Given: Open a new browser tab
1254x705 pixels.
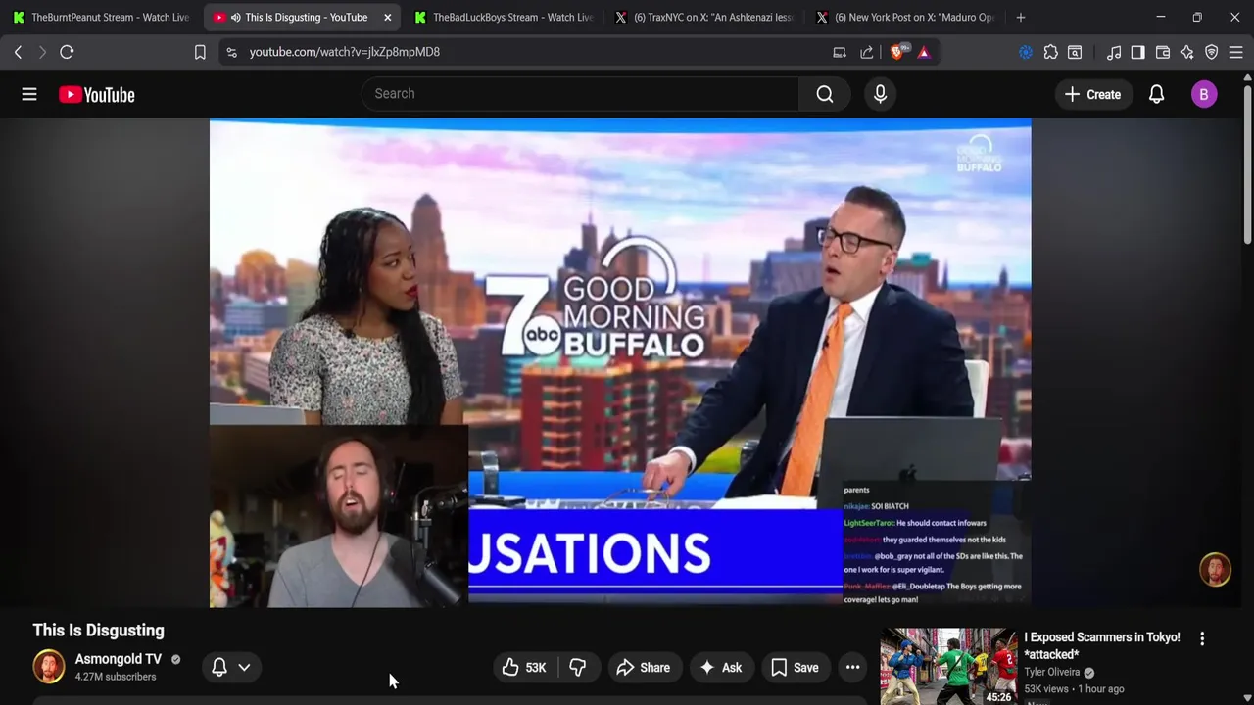Looking at the screenshot, I should click(x=1021, y=17).
